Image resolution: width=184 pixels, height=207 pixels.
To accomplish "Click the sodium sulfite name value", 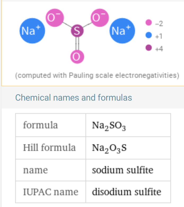I will (x=122, y=170).
